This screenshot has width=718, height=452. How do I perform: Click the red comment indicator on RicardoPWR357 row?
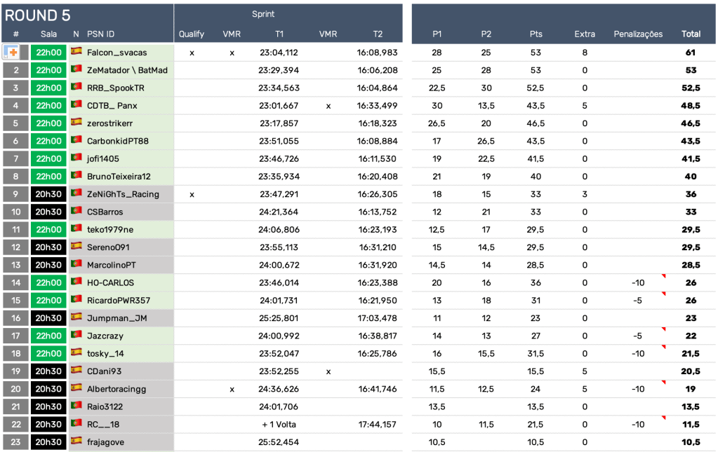[662, 294]
